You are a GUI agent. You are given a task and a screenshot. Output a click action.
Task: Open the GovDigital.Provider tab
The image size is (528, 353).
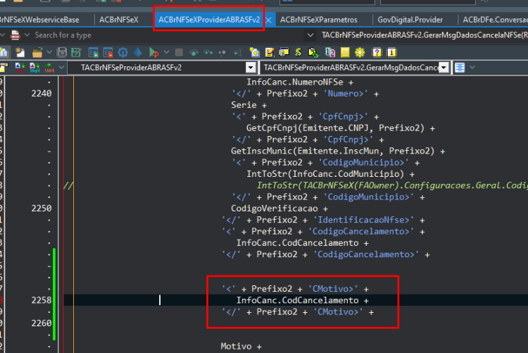click(x=410, y=20)
